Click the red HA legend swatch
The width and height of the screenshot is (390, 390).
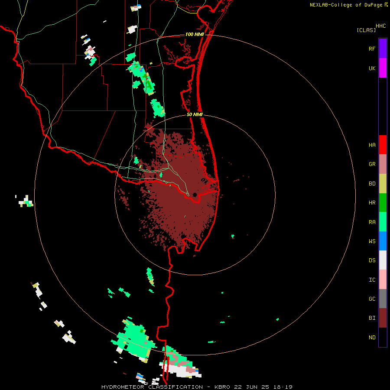383,145
